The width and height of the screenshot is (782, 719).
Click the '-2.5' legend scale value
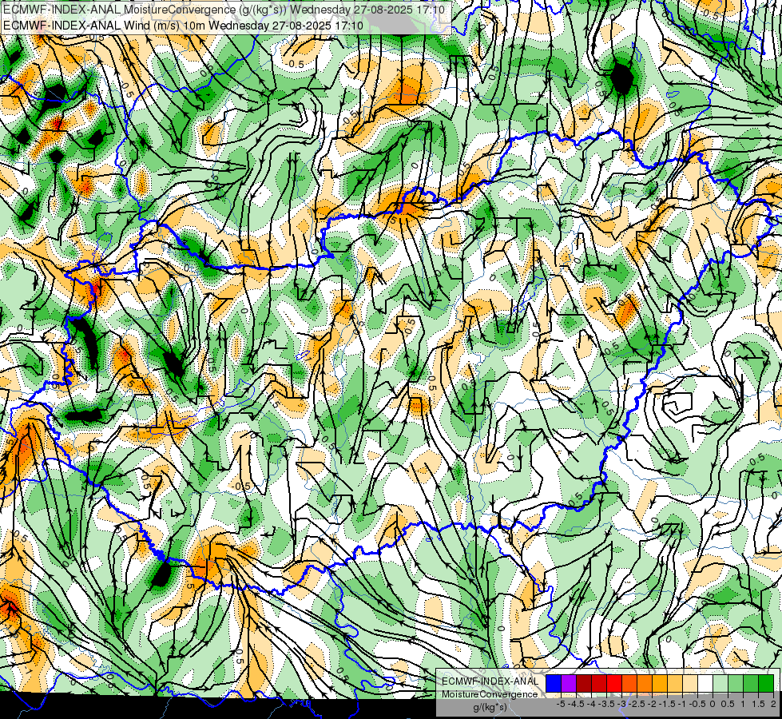(638, 704)
